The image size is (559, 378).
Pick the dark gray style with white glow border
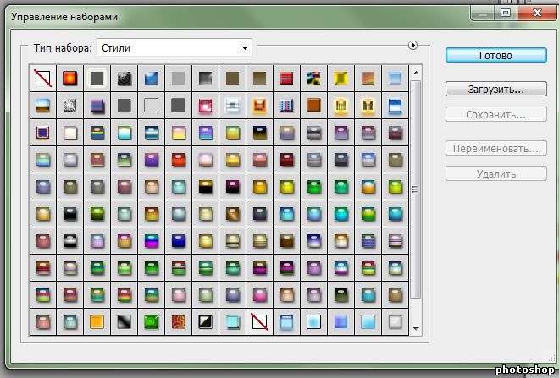[97, 79]
